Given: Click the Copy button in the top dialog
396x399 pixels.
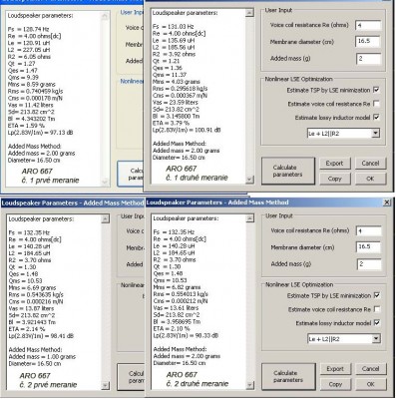Looking at the screenshot, I should pyautogui.click(x=334, y=179).
